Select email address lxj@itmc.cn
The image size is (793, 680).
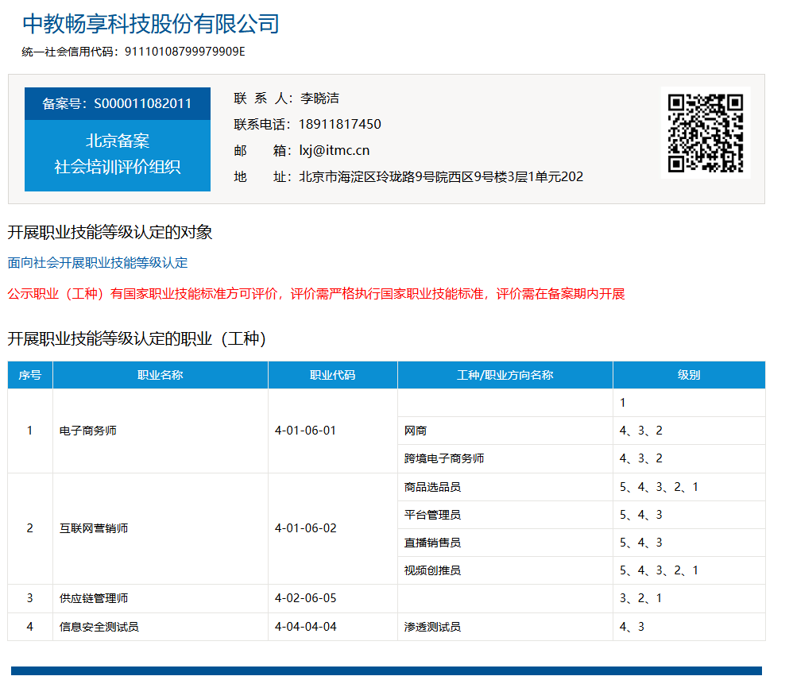point(334,151)
